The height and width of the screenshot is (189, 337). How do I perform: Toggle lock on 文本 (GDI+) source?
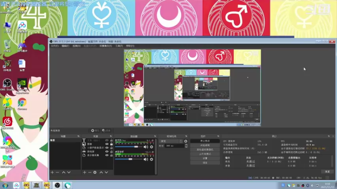pos(111,140)
